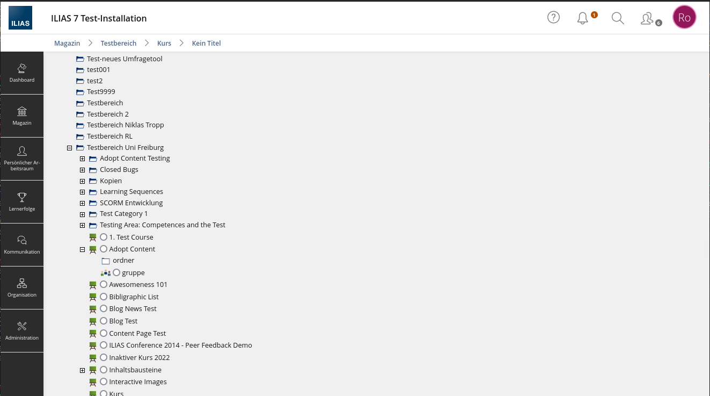Select the Blog News Test radio button

pos(104,308)
